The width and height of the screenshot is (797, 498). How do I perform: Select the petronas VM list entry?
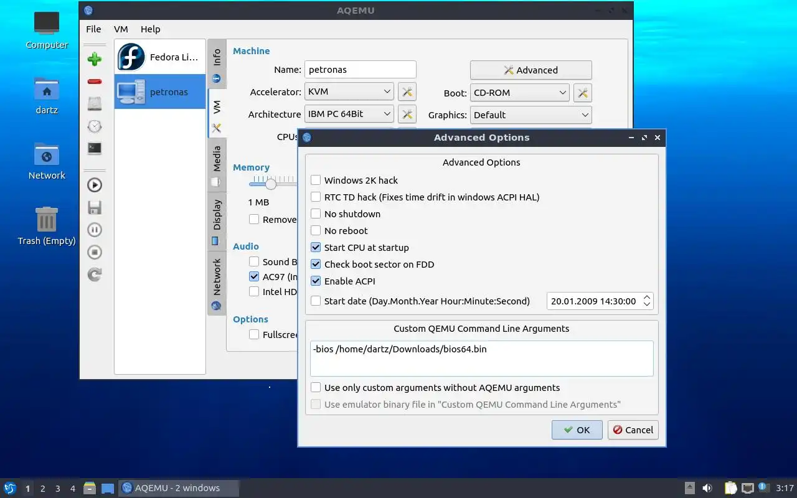[x=160, y=92]
